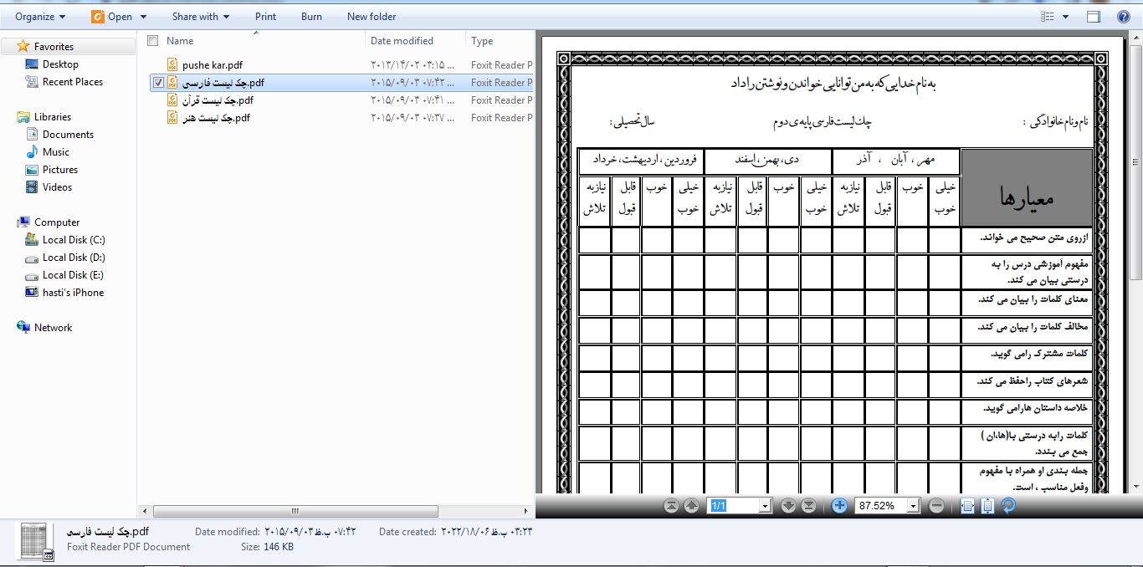Zoom out with the minus button
Viewport: 1143px width, 567px height.
pos(937,506)
